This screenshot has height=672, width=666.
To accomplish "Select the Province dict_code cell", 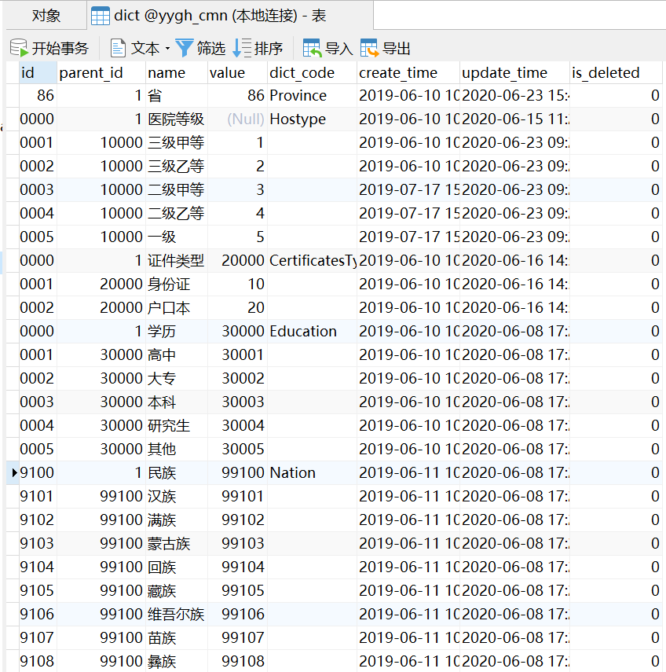I will 312,95.
